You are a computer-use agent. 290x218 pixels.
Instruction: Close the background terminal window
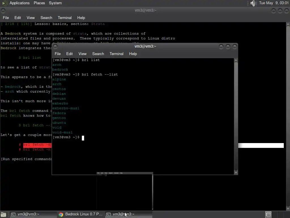pos(286,11)
